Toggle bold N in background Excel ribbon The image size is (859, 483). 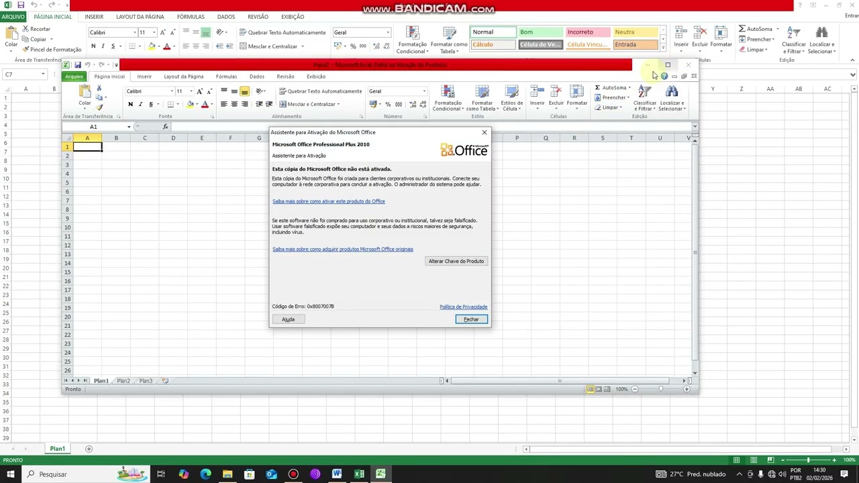(x=93, y=46)
